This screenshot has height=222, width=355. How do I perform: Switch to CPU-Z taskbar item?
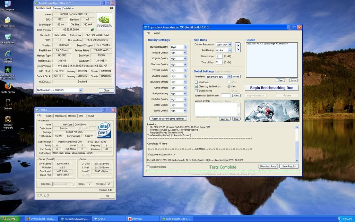click(109, 219)
